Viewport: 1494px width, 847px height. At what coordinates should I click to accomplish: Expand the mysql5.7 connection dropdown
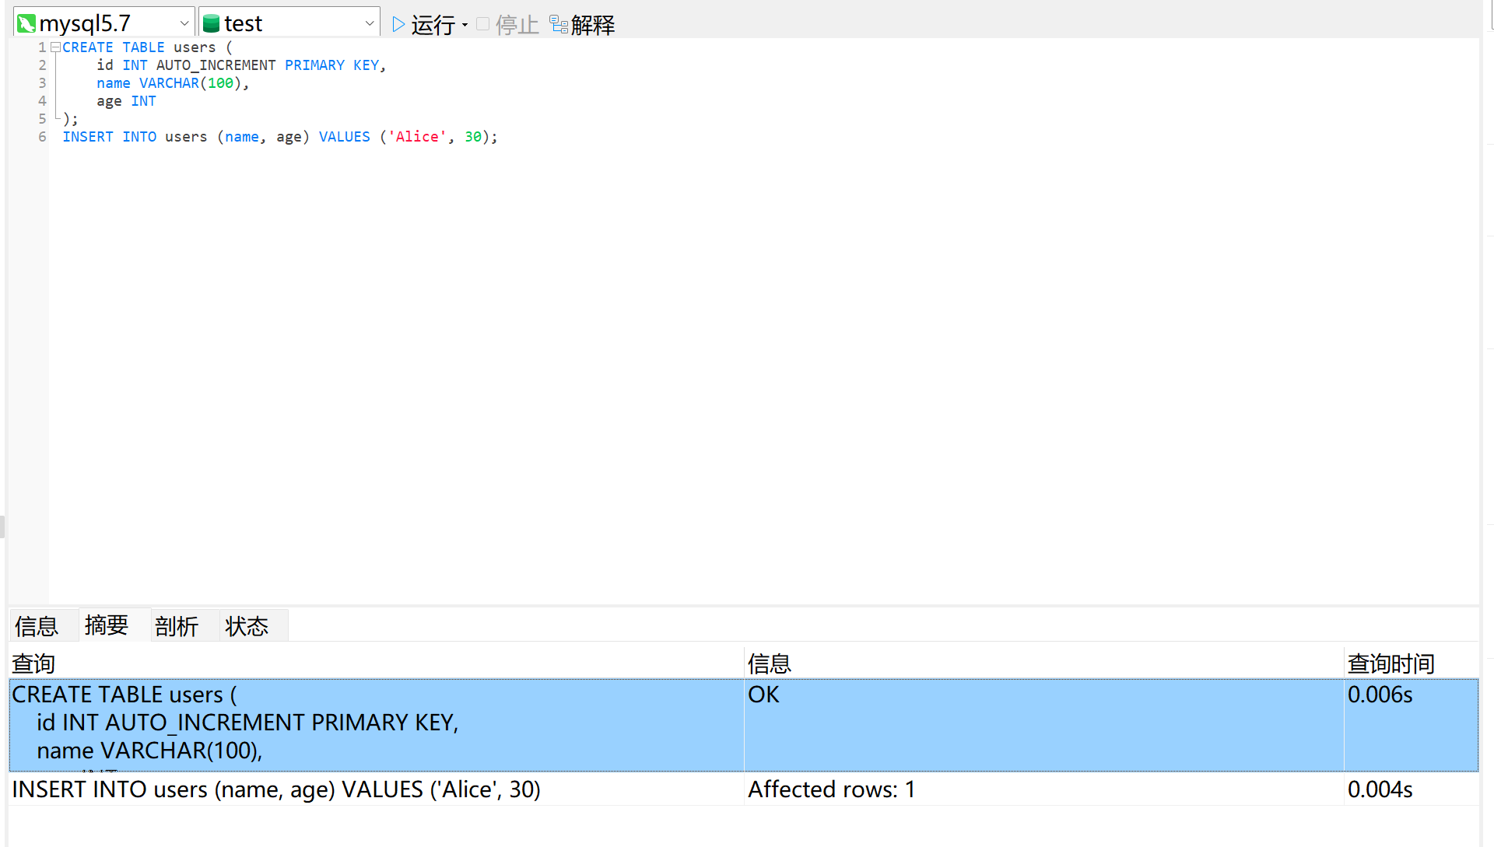coord(184,23)
